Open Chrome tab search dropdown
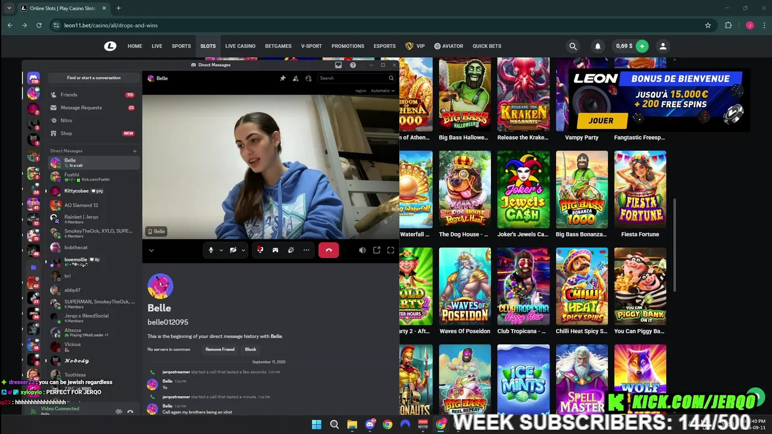The image size is (772, 434). tap(9, 8)
